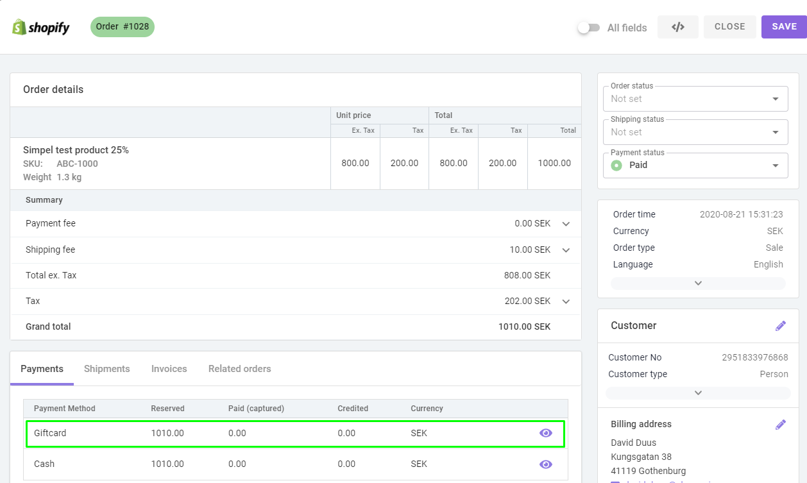Expand more order info below Language
Viewport: 807px width, 483px height.
click(698, 284)
